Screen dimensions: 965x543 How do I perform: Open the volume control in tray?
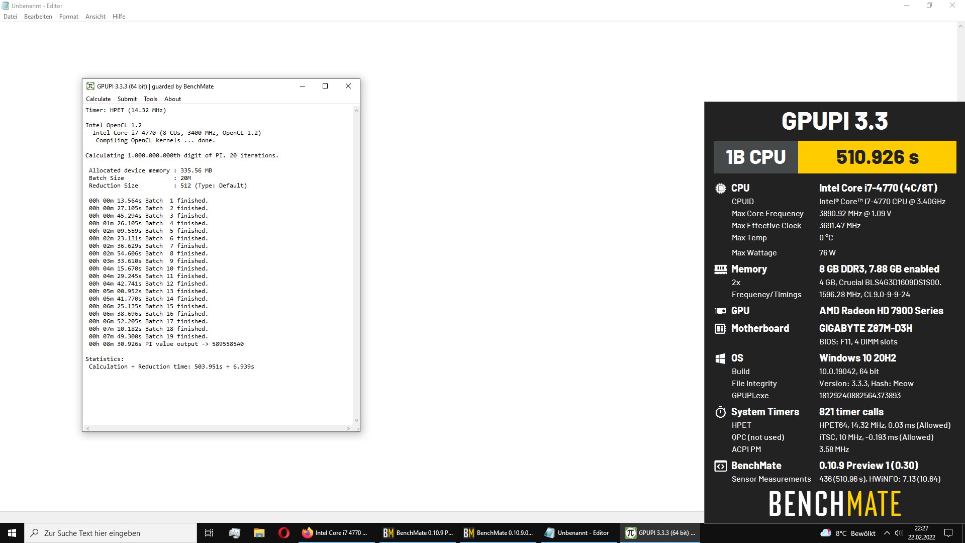899,533
